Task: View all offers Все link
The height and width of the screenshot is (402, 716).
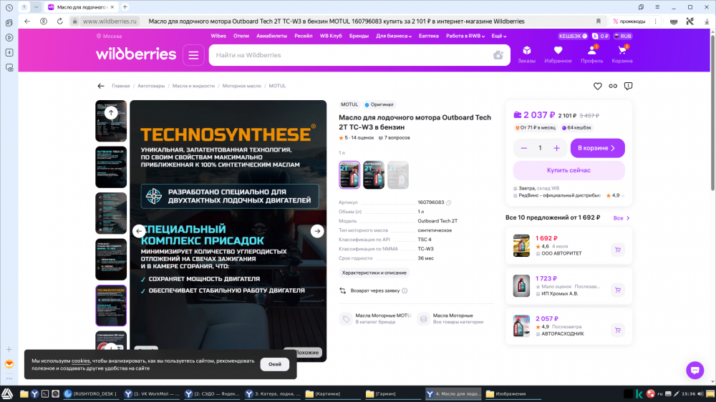Action: tap(621, 218)
